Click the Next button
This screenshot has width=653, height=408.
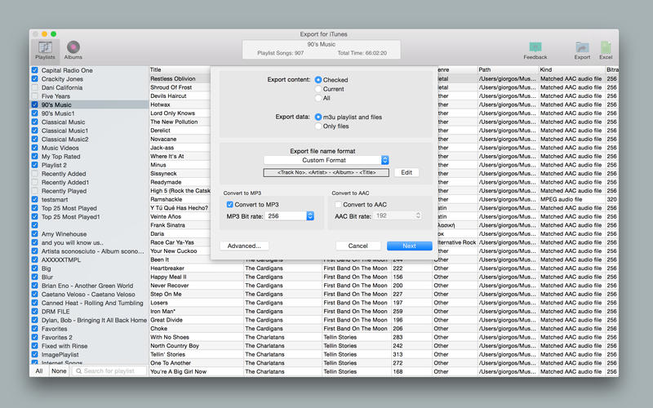[410, 246]
